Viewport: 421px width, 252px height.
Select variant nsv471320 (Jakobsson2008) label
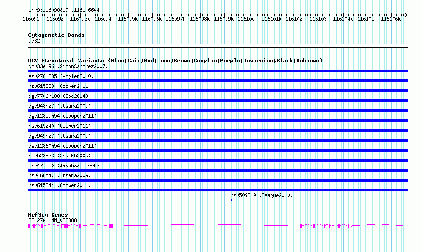(64, 165)
